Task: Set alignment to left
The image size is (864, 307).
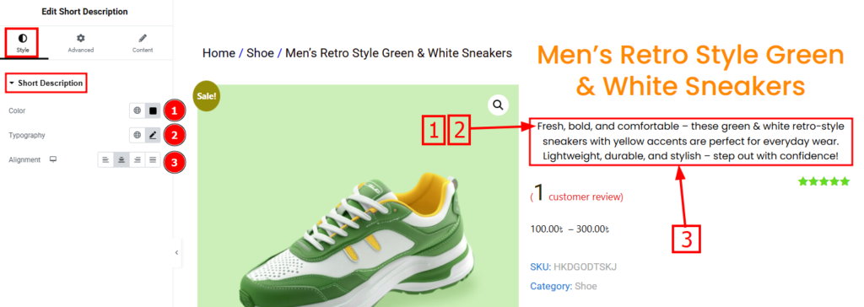Action: point(105,160)
